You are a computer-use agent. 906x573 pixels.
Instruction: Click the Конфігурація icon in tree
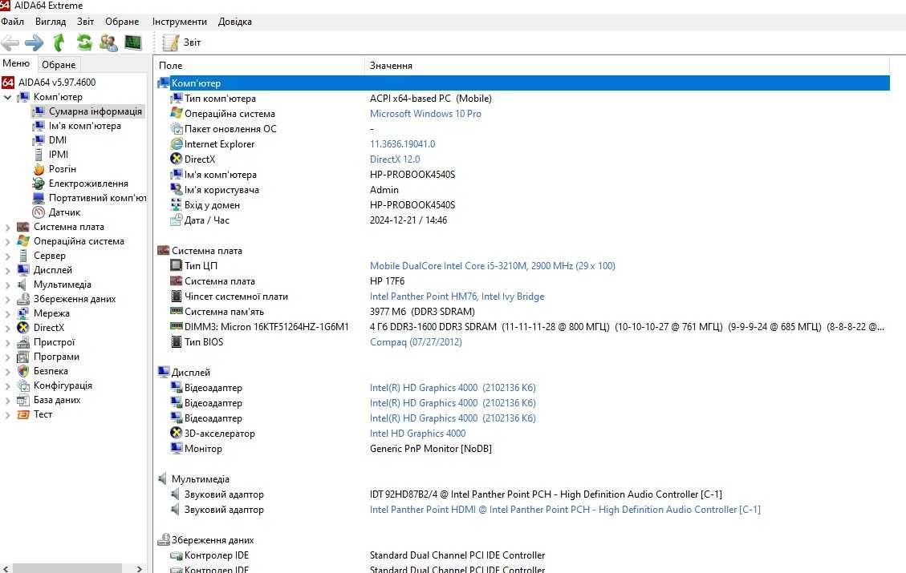[x=23, y=385]
